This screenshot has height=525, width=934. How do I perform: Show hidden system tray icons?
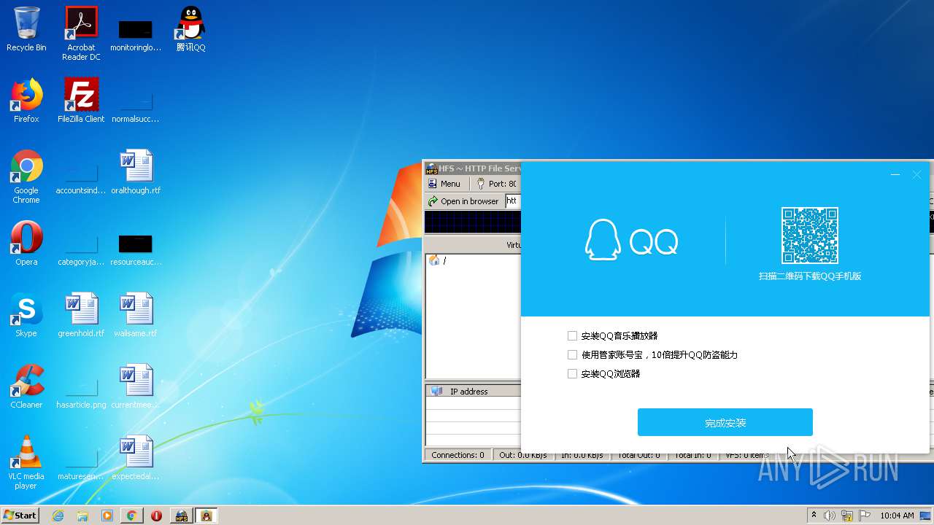click(814, 516)
